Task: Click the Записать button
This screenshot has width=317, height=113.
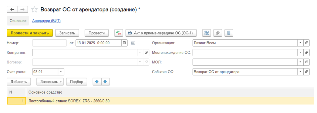Action: (x=67, y=33)
